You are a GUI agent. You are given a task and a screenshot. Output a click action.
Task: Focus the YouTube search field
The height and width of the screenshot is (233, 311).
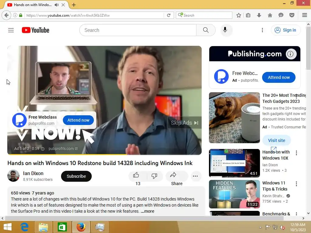[x=138, y=30]
